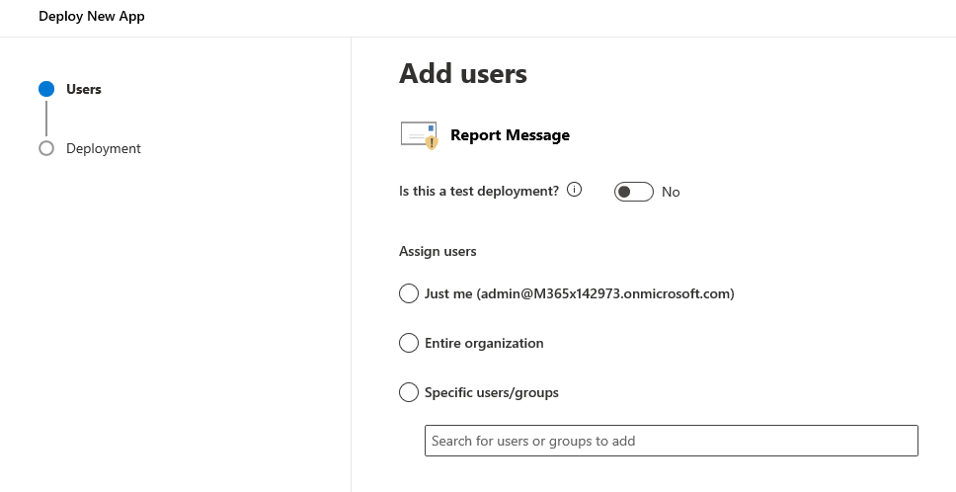Click the blue Users step circle
This screenshot has height=492, width=956.
[46, 89]
